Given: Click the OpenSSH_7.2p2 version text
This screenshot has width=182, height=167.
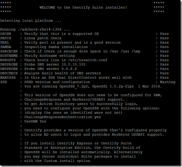Looking at the screenshot, I should coord(74,87).
